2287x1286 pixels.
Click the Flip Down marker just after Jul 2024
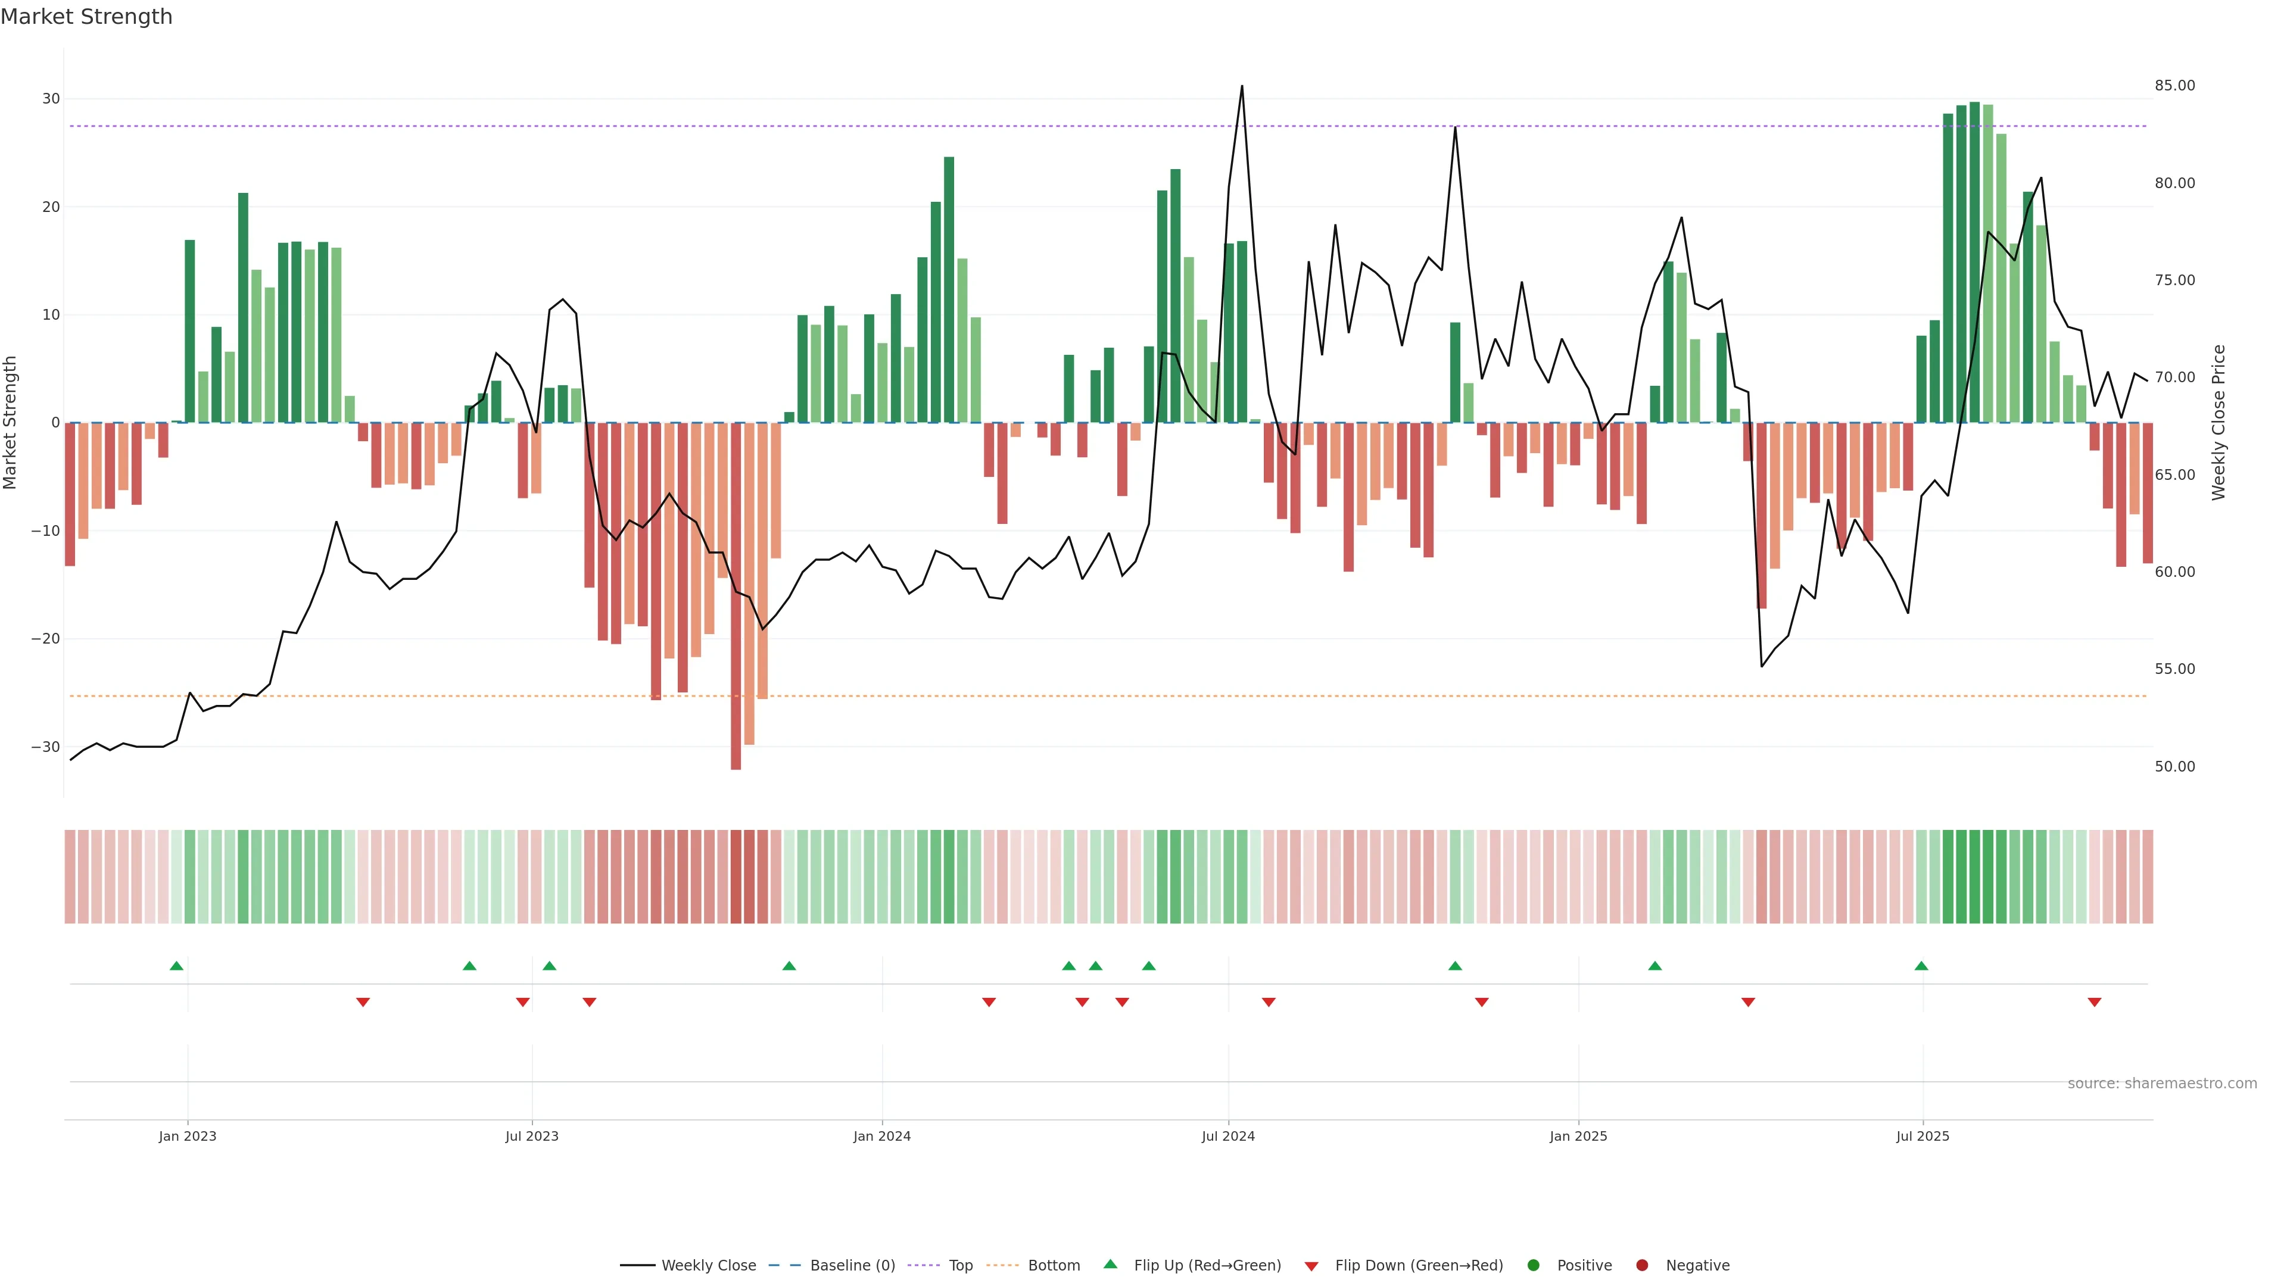click(x=1269, y=1002)
